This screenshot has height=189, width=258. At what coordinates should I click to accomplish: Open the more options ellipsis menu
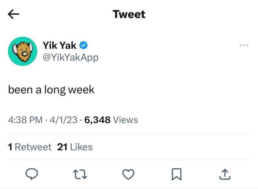click(244, 45)
